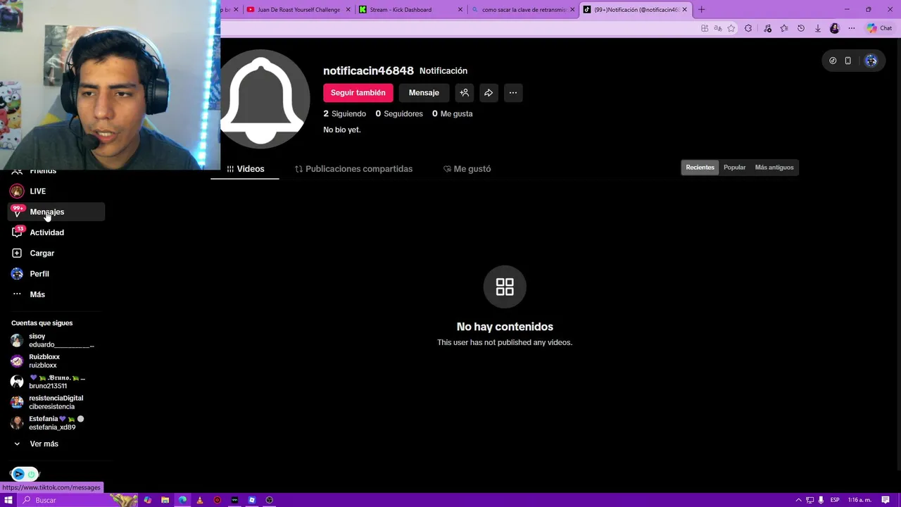Open followed account Ruizbloxx
Screen dimensions: 901x507
55,361
